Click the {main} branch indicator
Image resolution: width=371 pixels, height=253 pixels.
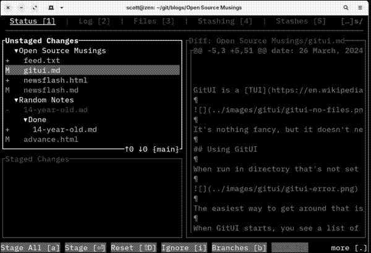tap(166, 149)
